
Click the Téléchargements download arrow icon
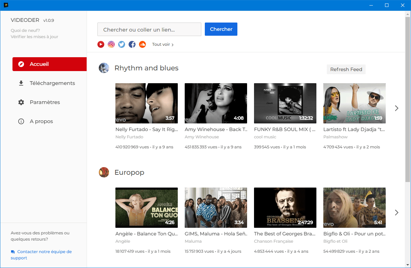click(x=21, y=83)
